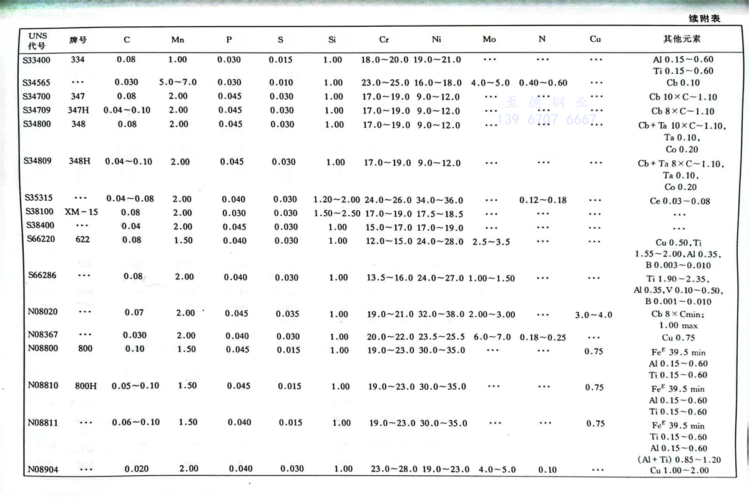
Task: Click the Mn value 5.0~7.0
Action: point(178,82)
